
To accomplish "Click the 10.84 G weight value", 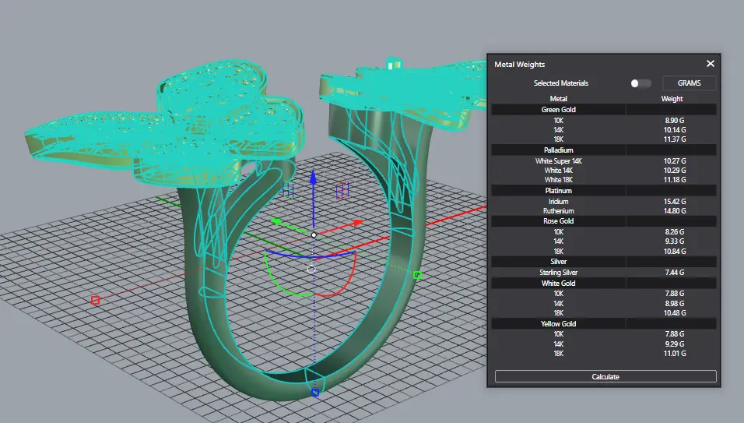I will coord(674,251).
